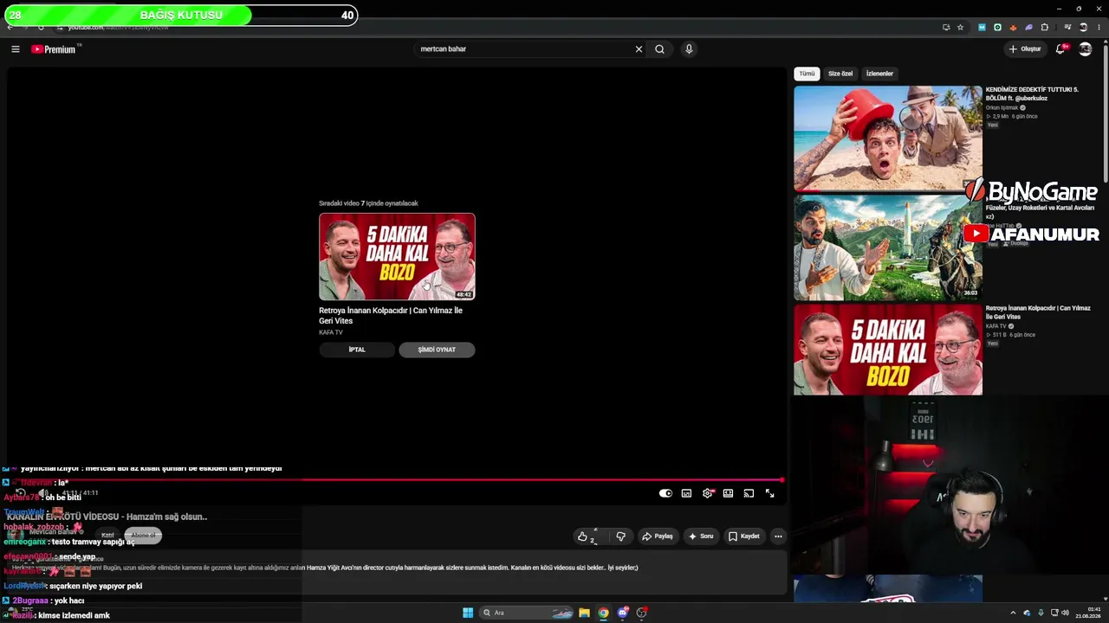This screenshot has width=1109, height=623.
Task: Open the YouTube guide hamburger menu
Action: point(16,49)
